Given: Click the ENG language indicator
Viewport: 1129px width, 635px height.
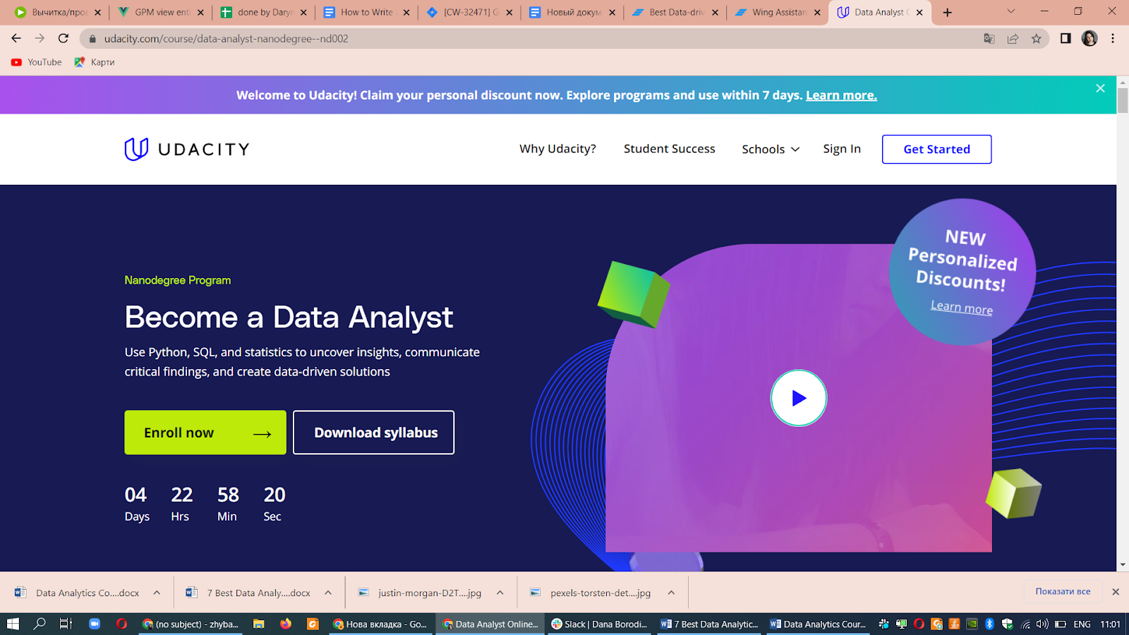Looking at the screenshot, I should [x=1082, y=624].
